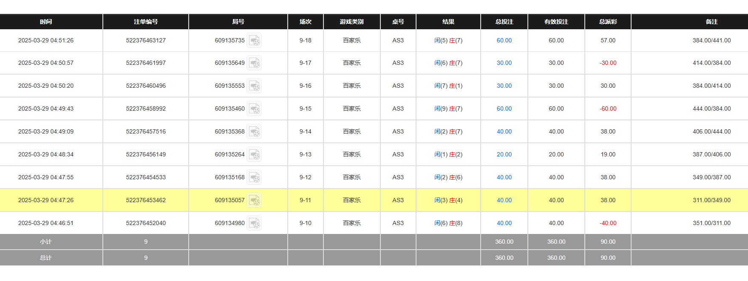The height and width of the screenshot is (281, 748).
Task: Open the 60.00 total bet link on first row
Action: [x=504, y=40]
